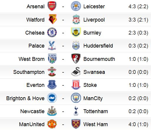The image size is (151, 130).
Task: Select the Watford badge icon
Action: 53,19
